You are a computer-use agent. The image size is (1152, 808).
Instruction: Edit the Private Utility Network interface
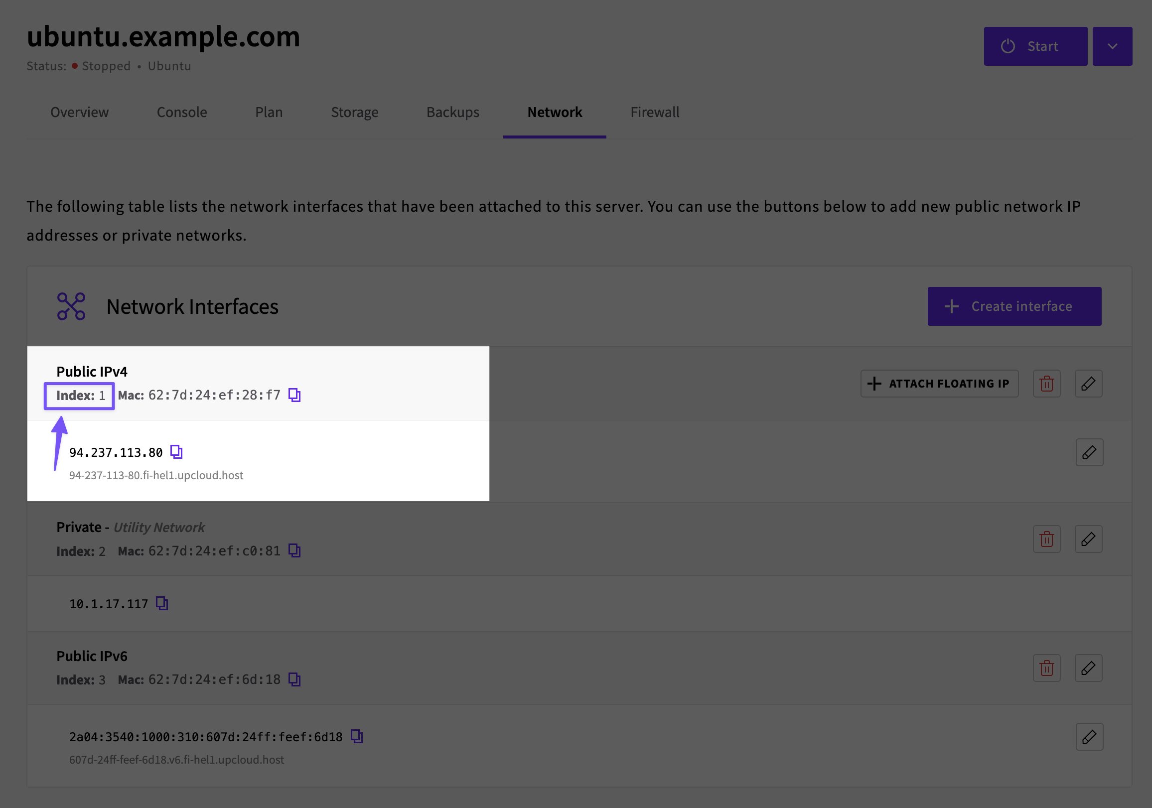1088,539
